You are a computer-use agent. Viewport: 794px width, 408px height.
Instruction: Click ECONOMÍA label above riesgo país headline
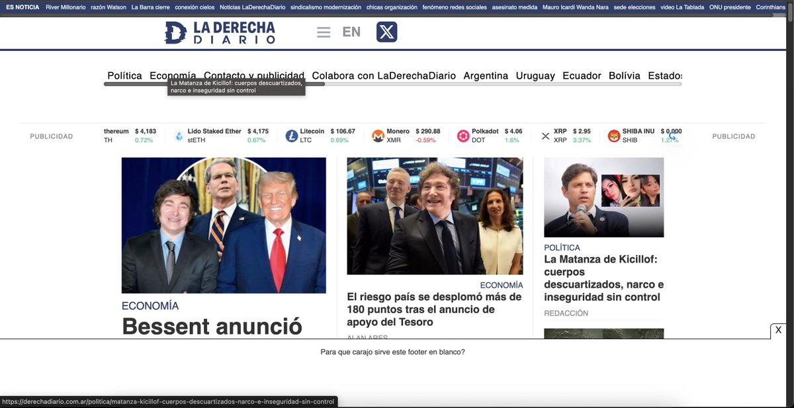(502, 285)
